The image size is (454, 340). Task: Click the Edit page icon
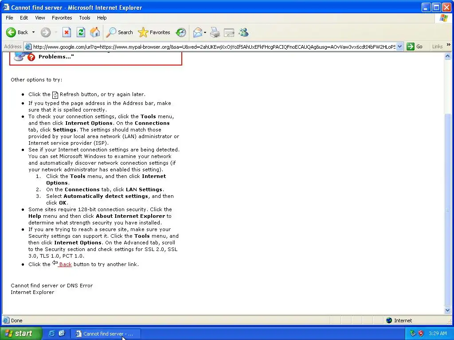click(x=229, y=32)
